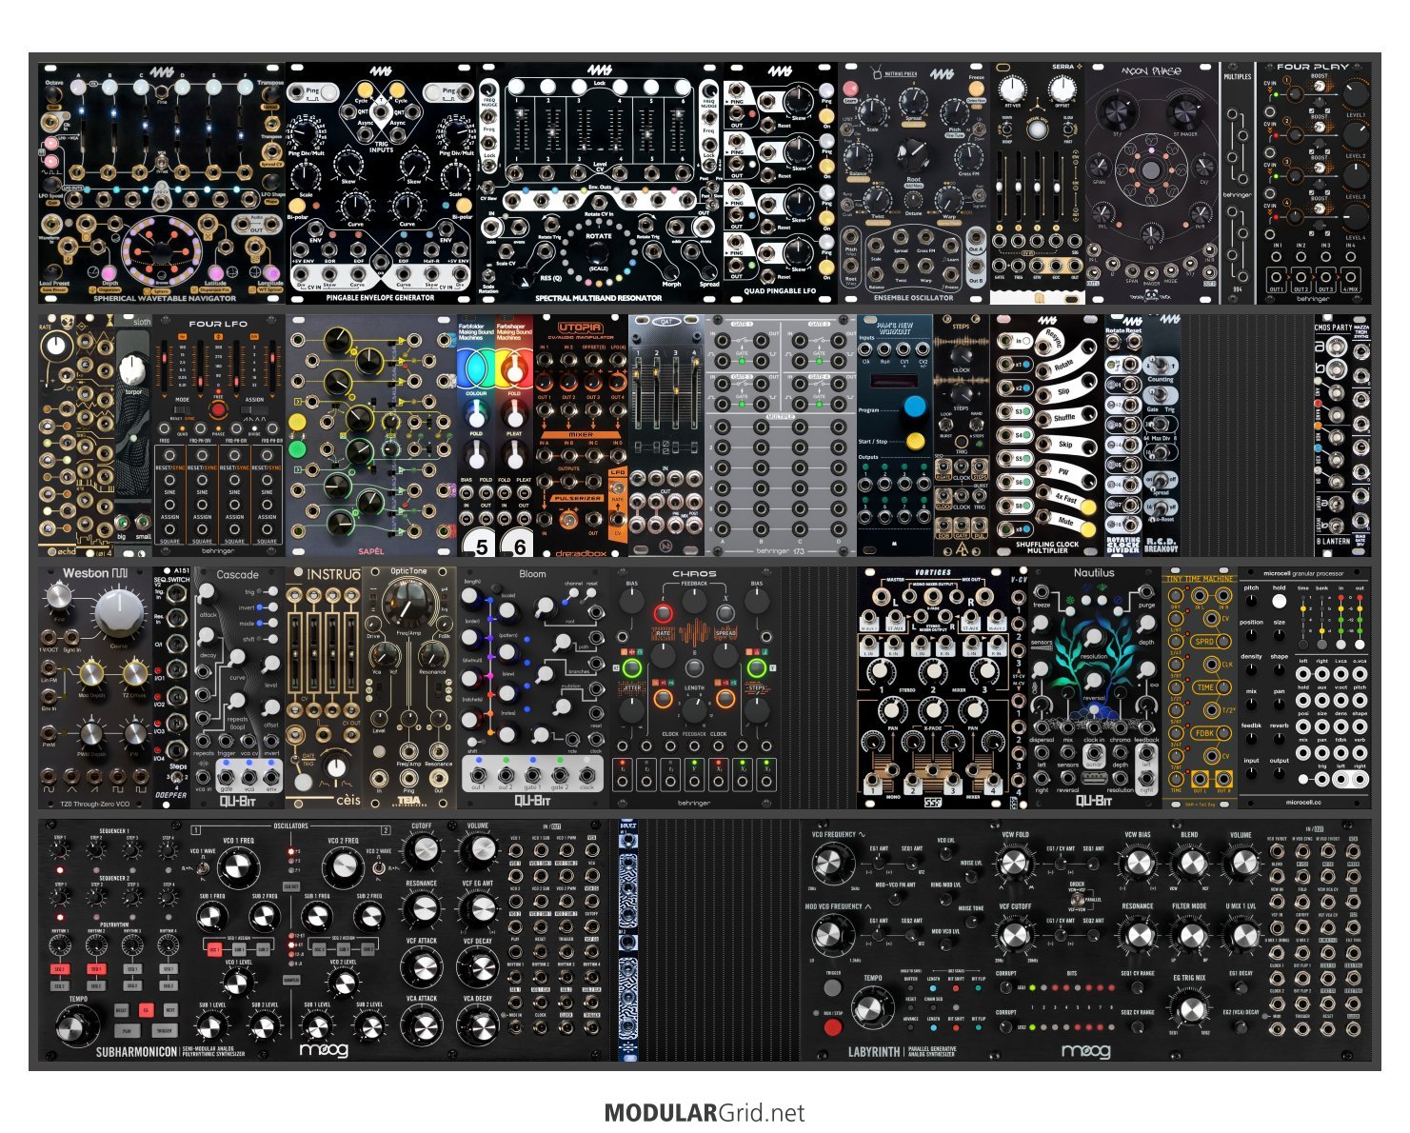This screenshot has width=1410, height=1133.
Task: Click the red center button on Four LFO
Action: [x=218, y=410]
